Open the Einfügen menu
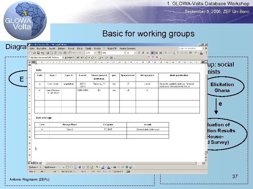253x189 pixels. [61, 48]
